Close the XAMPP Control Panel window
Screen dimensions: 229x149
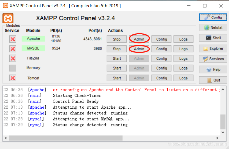221,6
